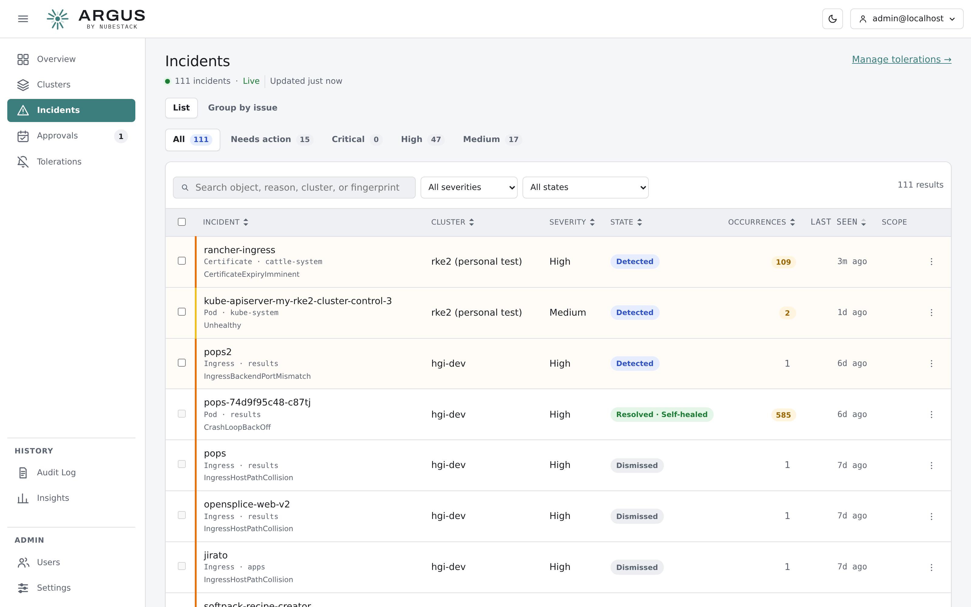Open the hamburger navigation menu
This screenshot has height=607, width=971.
(23, 19)
